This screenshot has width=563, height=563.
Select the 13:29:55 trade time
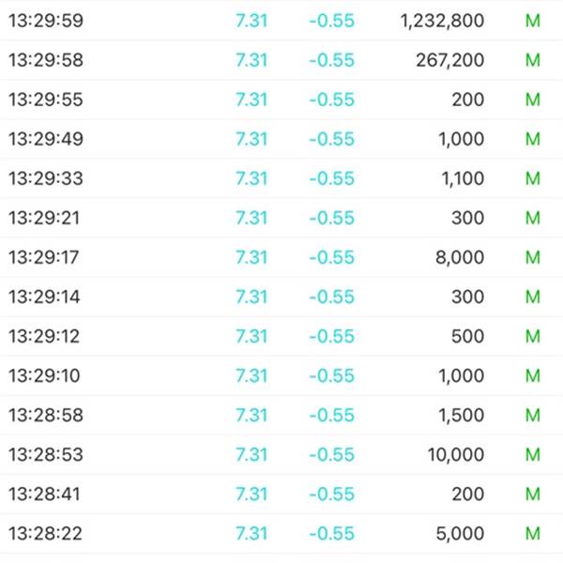[x=46, y=99]
